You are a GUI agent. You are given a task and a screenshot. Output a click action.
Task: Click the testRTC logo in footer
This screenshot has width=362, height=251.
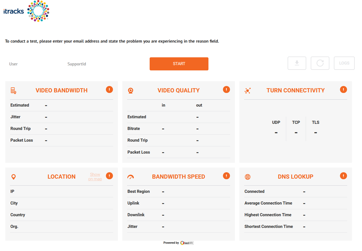pyautogui.click(x=187, y=243)
